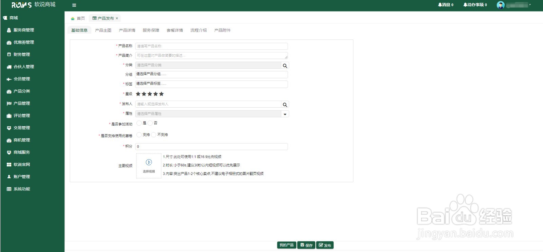Viewport: 543px width, 252px height.
Task: Click the home icon on 首页 tab
Action: click(x=73, y=18)
